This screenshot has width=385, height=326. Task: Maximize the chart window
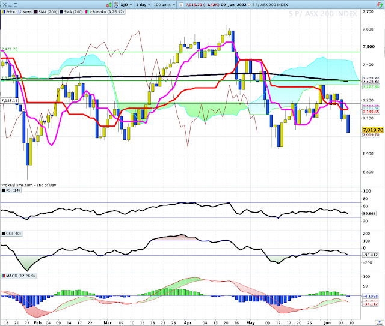coord(16,5)
